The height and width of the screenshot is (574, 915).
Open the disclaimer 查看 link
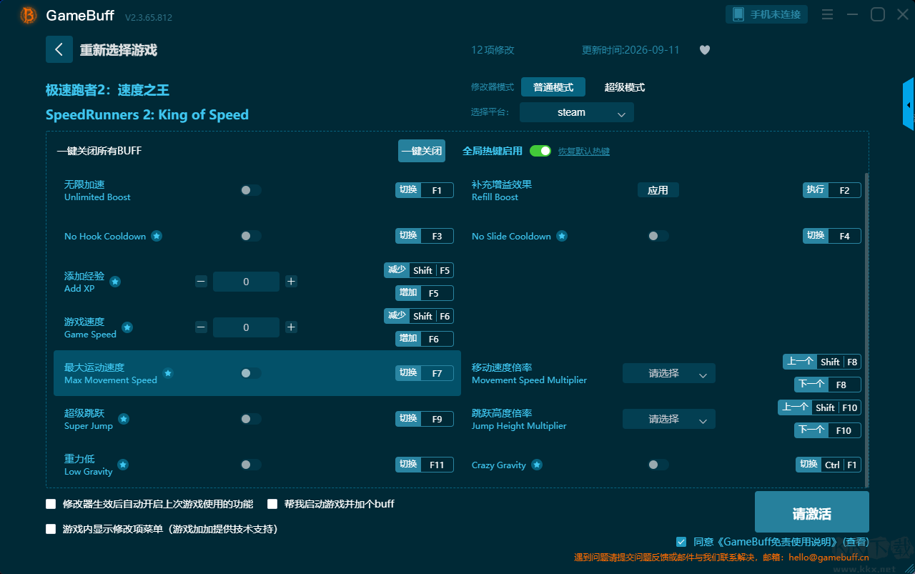point(856,542)
